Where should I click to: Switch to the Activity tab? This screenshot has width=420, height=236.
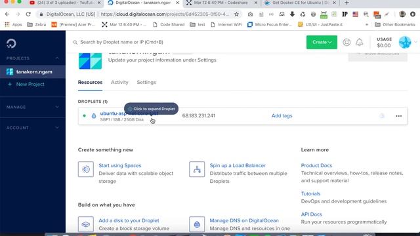pyautogui.click(x=119, y=83)
